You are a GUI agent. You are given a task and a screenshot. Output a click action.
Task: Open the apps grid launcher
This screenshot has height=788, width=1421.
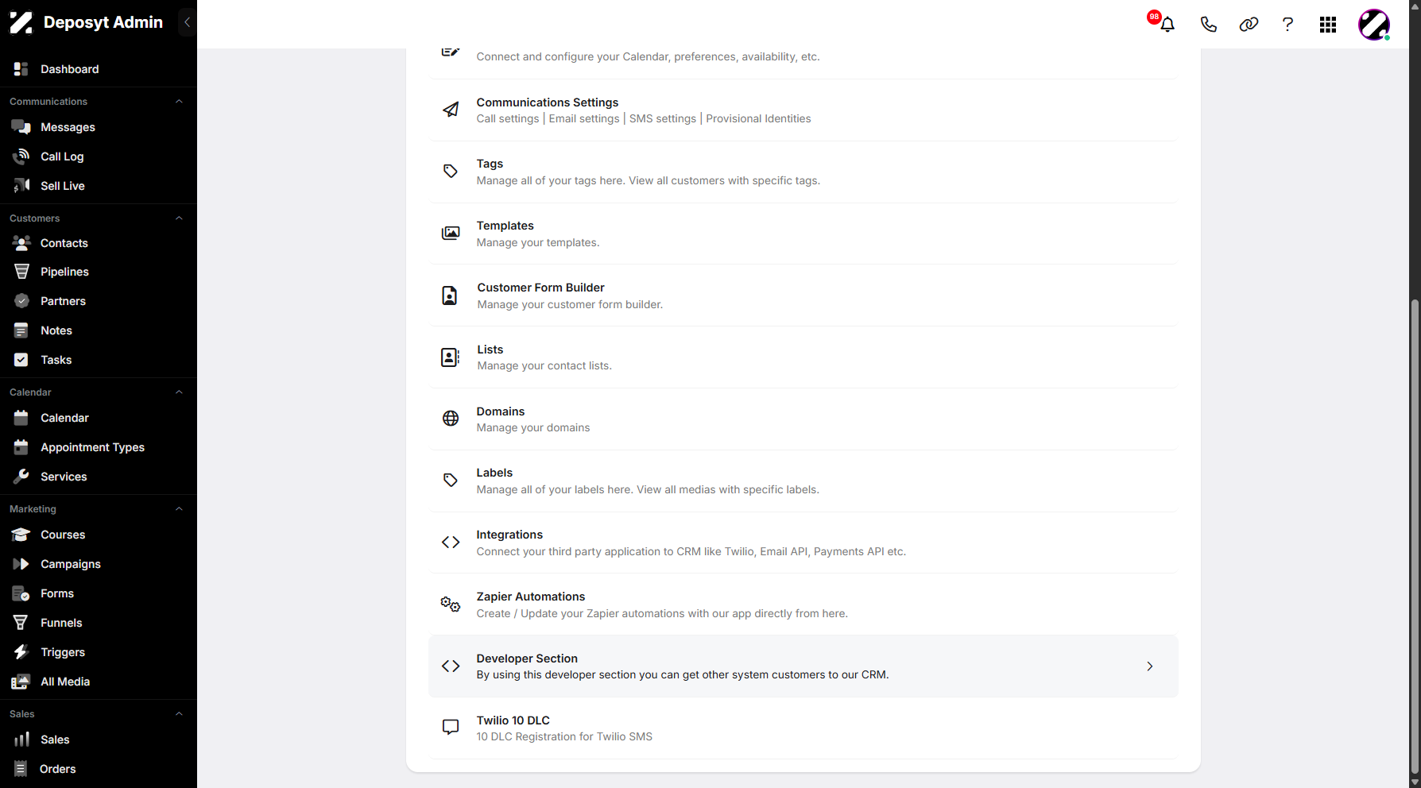click(x=1328, y=25)
